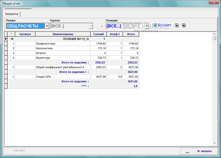Open the Позиция [ВСЕ...] combo box
The width and height of the screenshot is (221, 158).
pyautogui.click(x=127, y=26)
